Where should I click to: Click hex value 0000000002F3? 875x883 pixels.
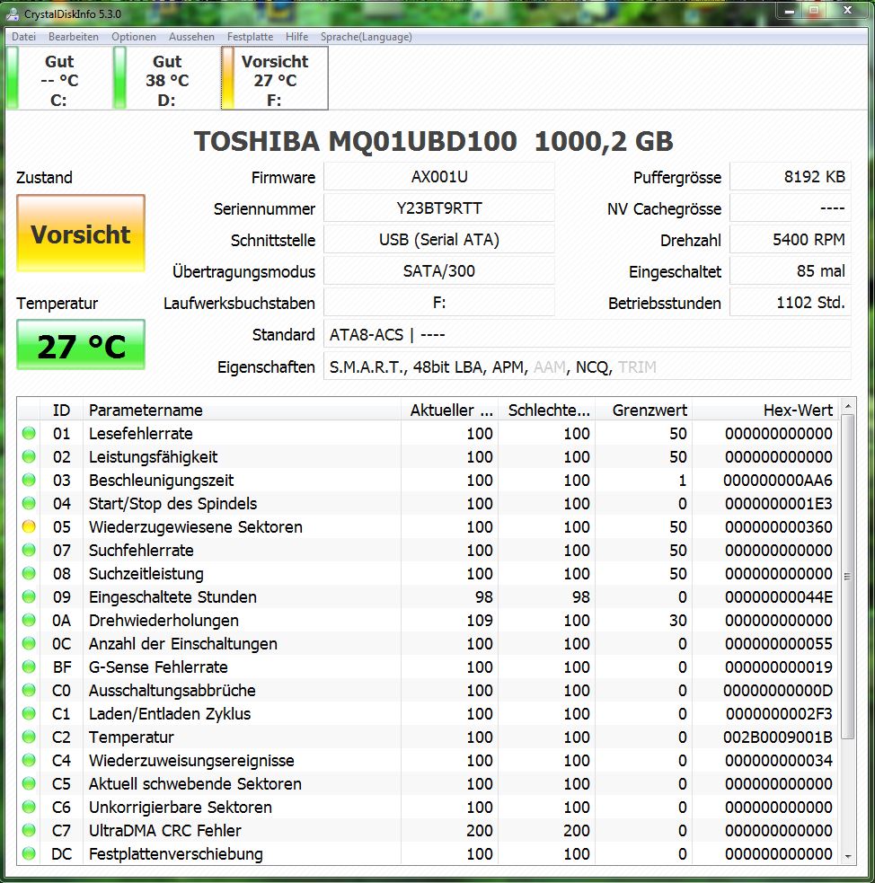click(779, 713)
